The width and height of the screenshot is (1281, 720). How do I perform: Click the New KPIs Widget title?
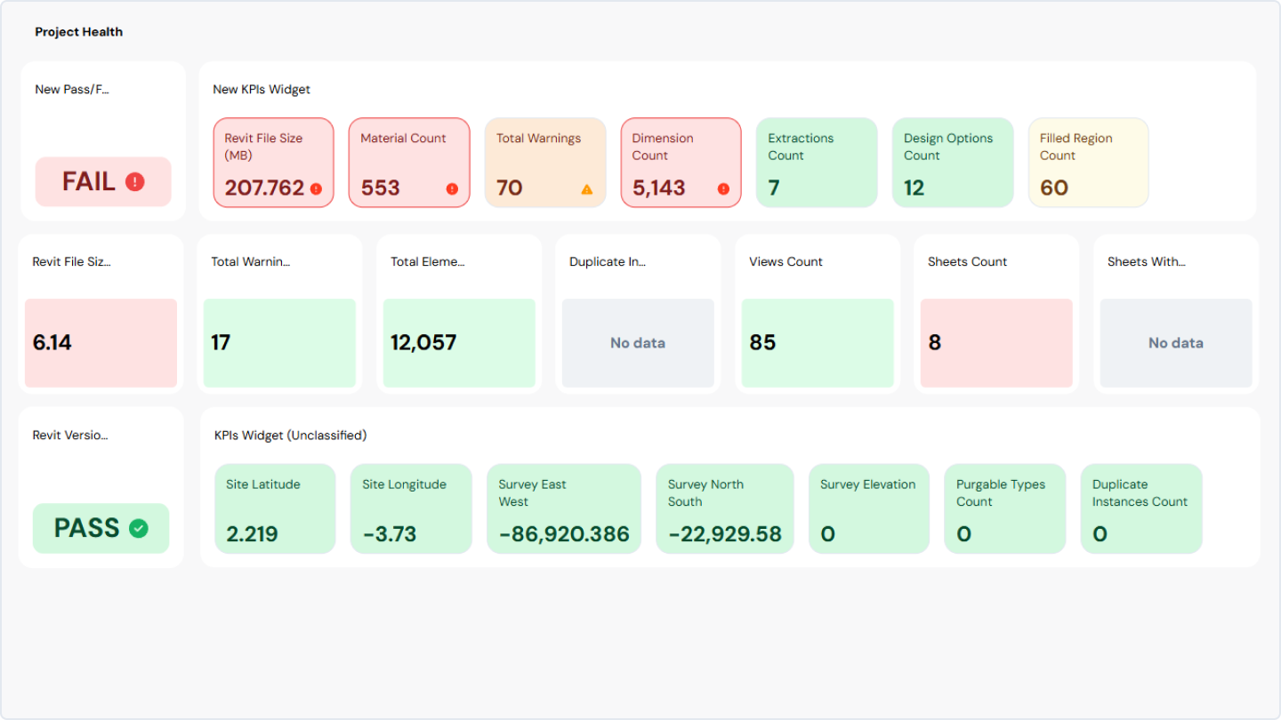pos(262,89)
